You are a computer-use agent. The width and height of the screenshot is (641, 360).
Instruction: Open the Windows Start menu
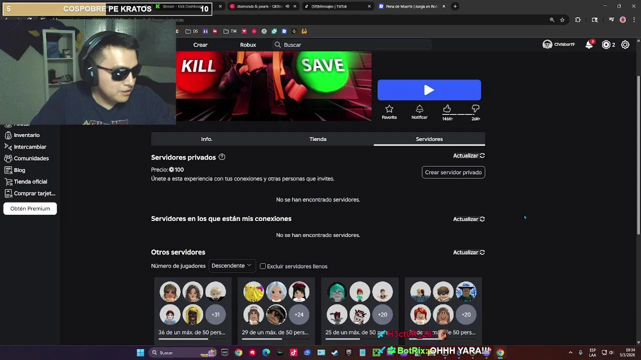click(x=141, y=352)
